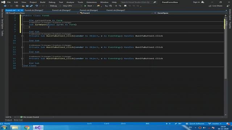Click the search magnifier icon
This screenshot has height=130, width=232.
[x=155, y=2]
